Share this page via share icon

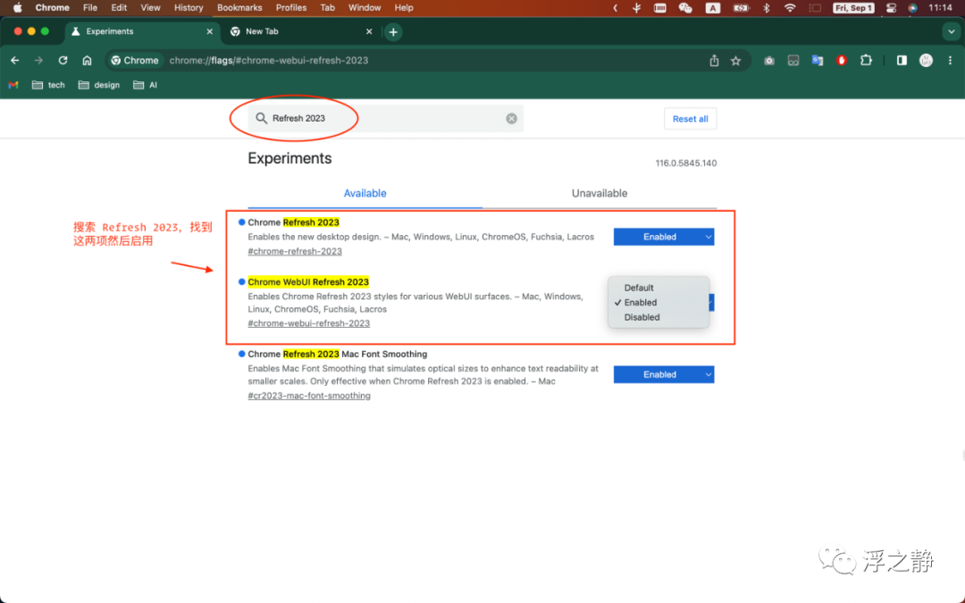point(714,61)
